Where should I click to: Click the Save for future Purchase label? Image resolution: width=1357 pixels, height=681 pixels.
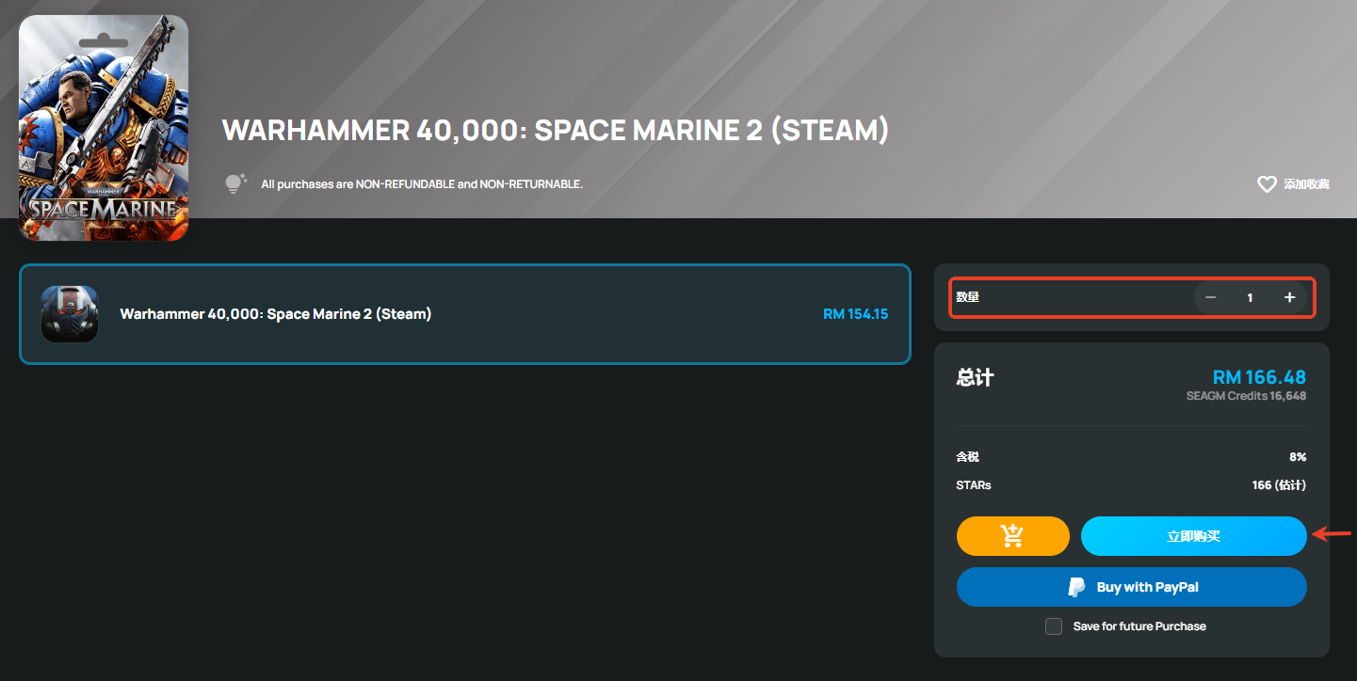pos(1139,626)
